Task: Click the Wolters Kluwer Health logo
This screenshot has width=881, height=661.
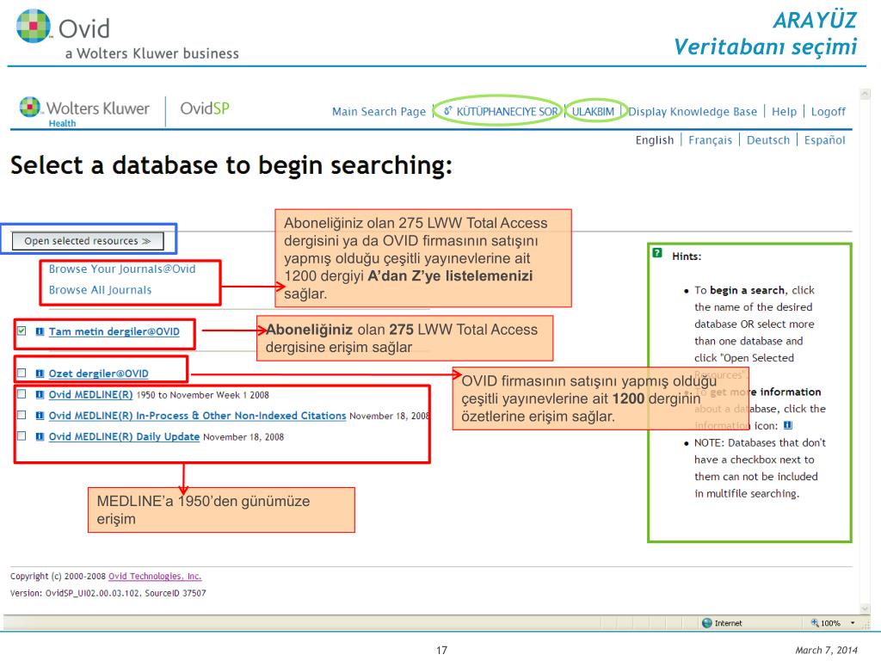Action: (x=84, y=111)
